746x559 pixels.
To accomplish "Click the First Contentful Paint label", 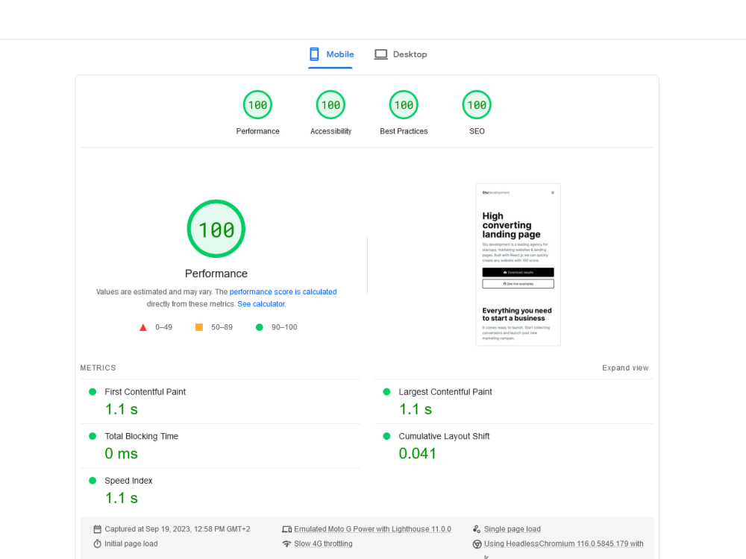I will click(145, 392).
